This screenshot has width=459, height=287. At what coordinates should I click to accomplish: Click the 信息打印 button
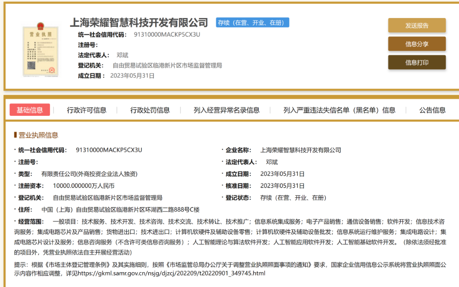(x=417, y=62)
